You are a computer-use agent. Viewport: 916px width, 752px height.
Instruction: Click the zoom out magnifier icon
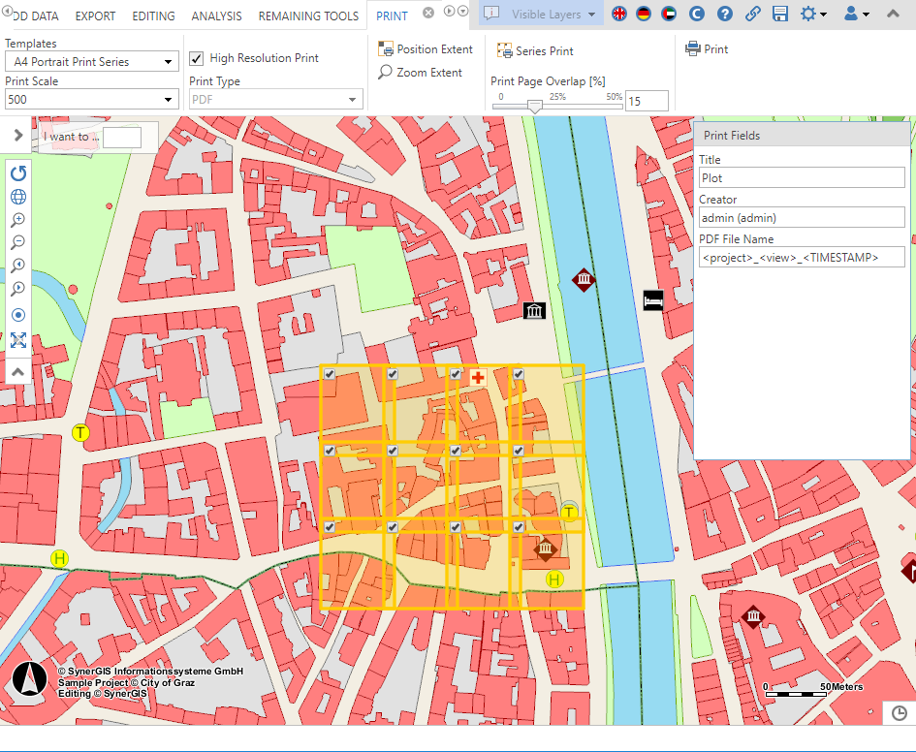[x=18, y=242]
